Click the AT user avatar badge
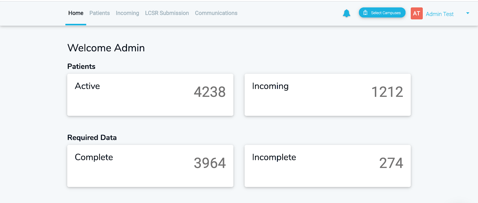 pyautogui.click(x=416, y=13)
